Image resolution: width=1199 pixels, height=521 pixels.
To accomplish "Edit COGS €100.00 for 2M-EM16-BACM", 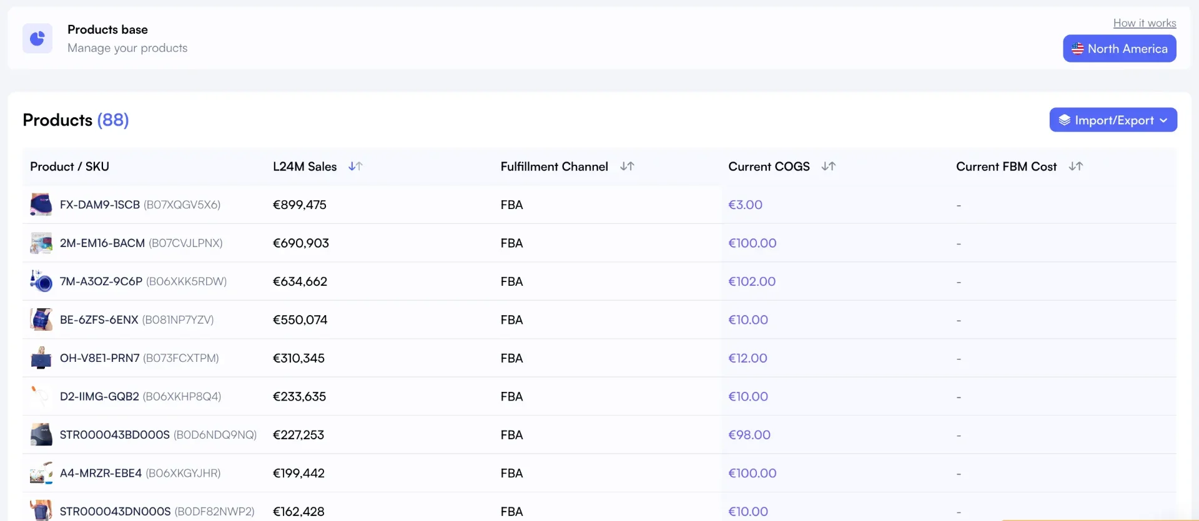I will click(752, 243).
